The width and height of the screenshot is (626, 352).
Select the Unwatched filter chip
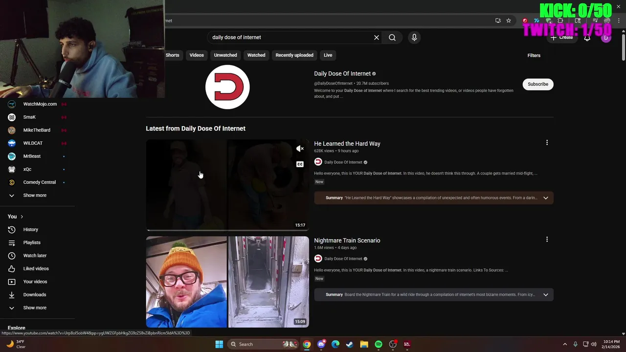225,55
